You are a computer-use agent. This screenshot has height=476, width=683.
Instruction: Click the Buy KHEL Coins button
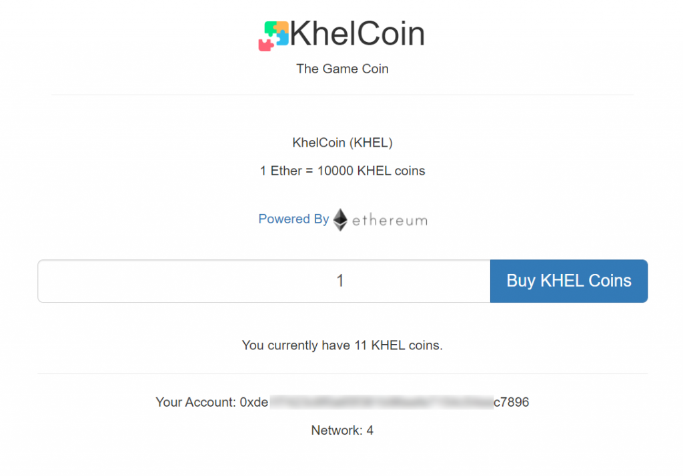[x=569, y=281]
